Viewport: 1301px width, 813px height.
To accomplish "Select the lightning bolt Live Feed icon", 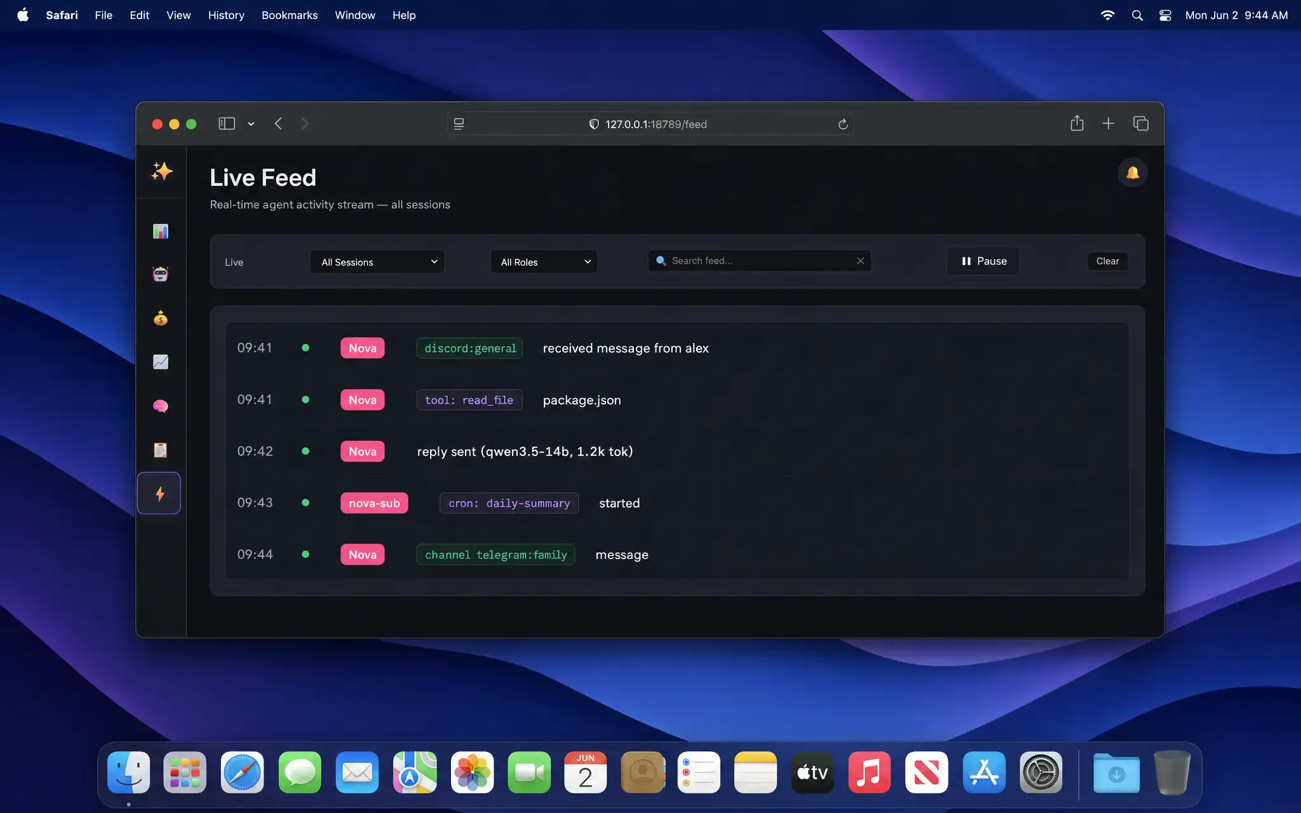I will [x=159, y=494].
